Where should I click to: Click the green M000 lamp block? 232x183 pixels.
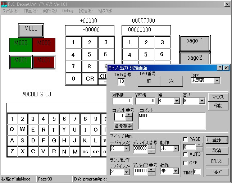(21, 45)
